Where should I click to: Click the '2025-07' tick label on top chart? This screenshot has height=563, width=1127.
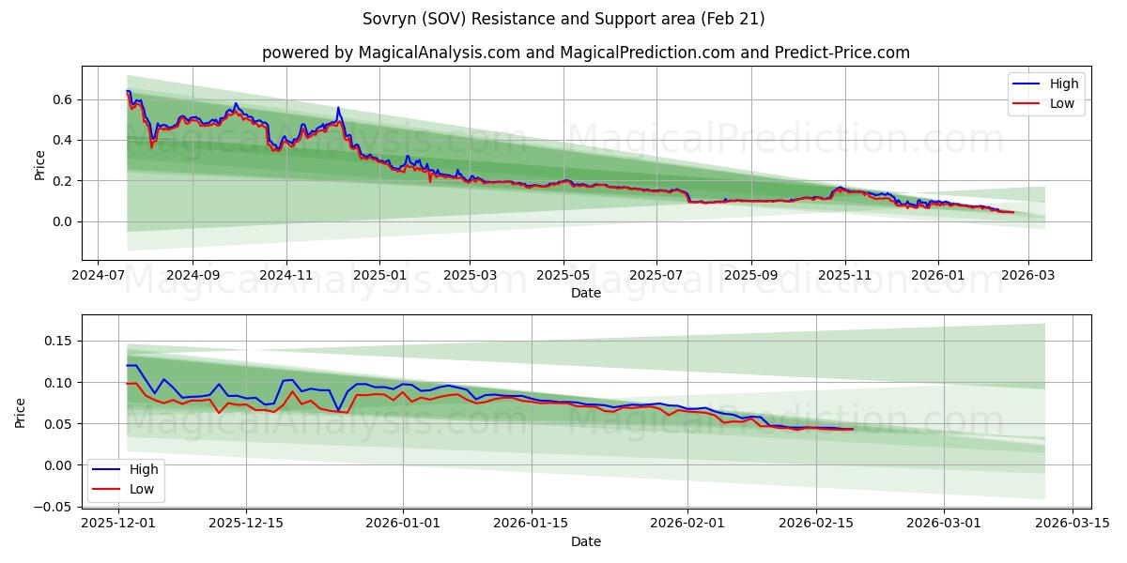(x=656, y=277)
